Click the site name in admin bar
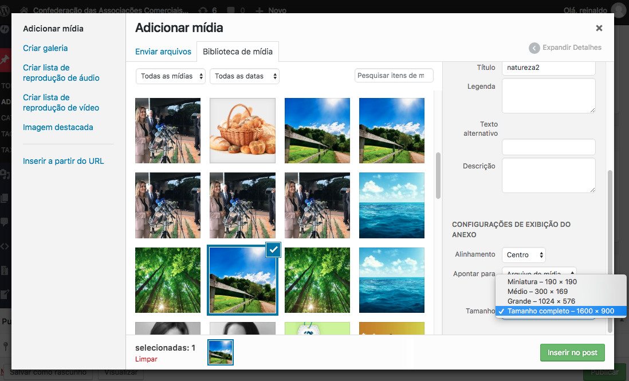Viewport: 629px width, 381px height. point(111,10)
